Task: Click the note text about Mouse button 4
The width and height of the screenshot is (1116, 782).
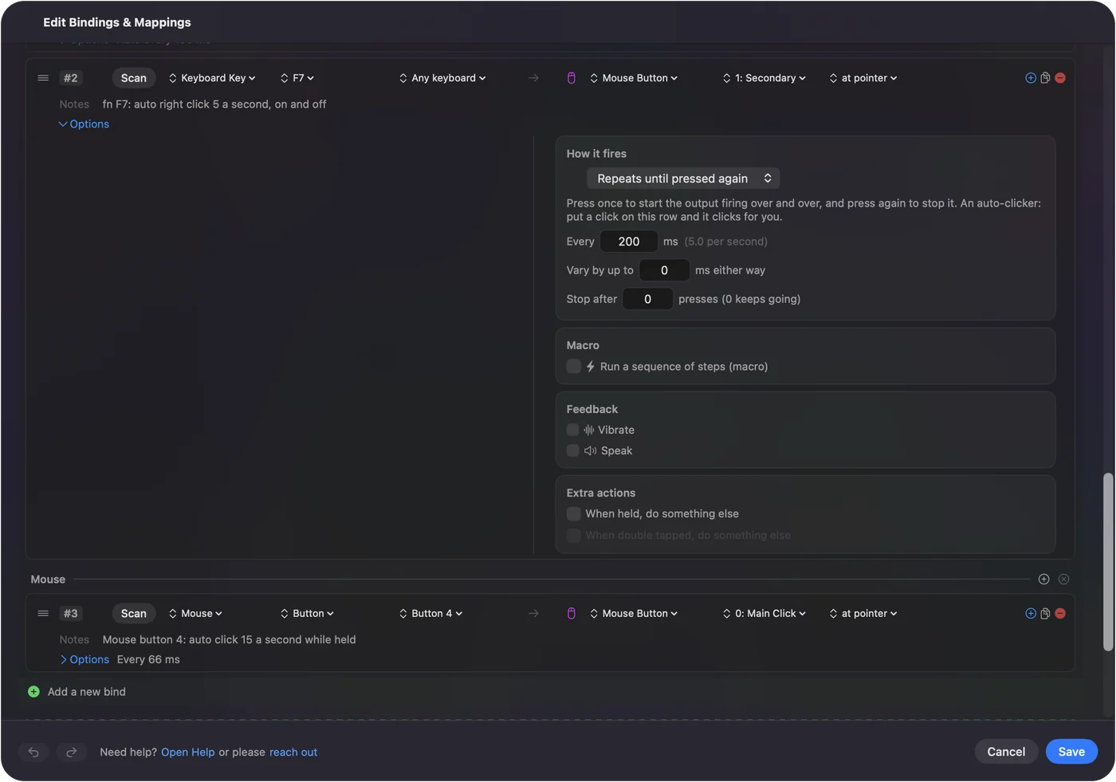Action: (230, 640)
